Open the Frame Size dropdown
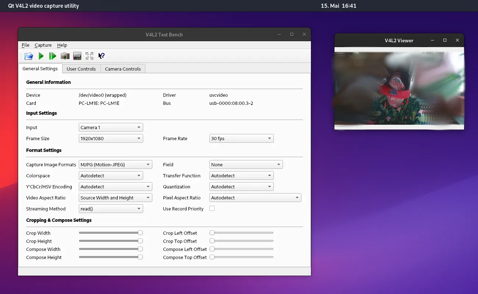Viewport: 478px width, 294px height. pos(111,139)
